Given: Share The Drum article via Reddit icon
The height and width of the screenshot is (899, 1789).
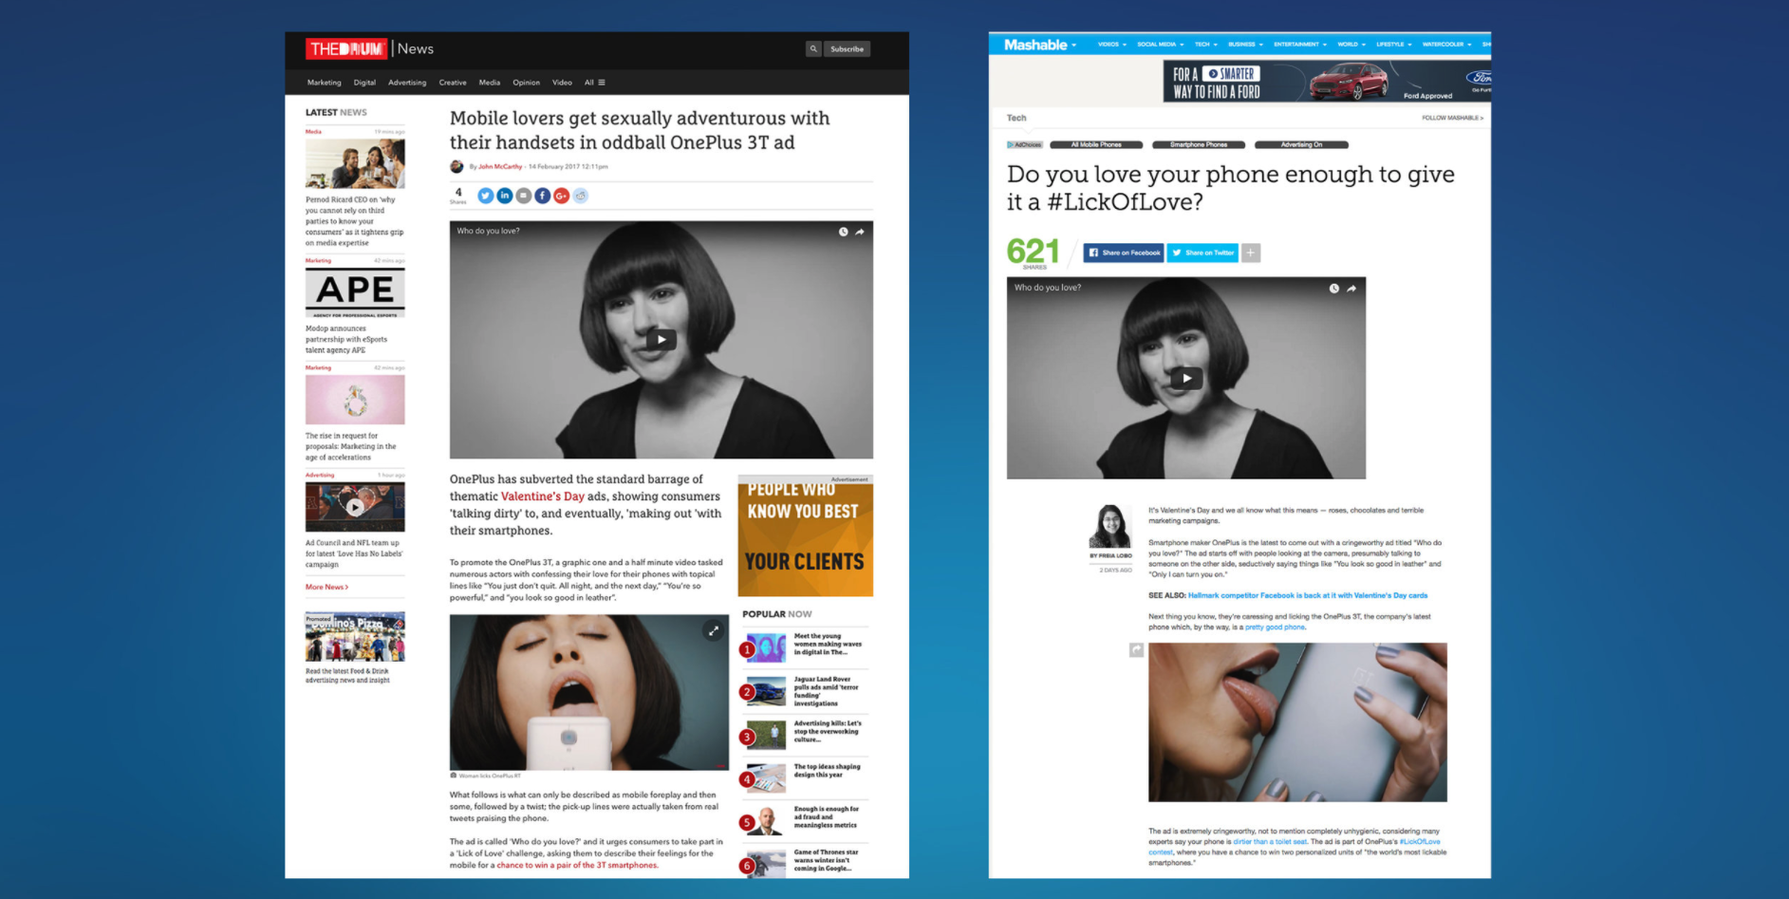Looking at the screenshot, I should 580,196.
